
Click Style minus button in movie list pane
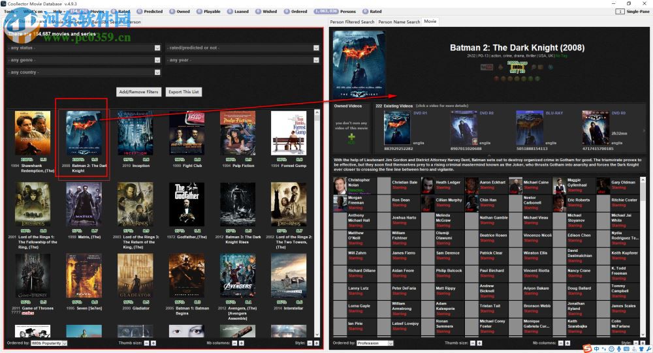(x=310, y=343)
